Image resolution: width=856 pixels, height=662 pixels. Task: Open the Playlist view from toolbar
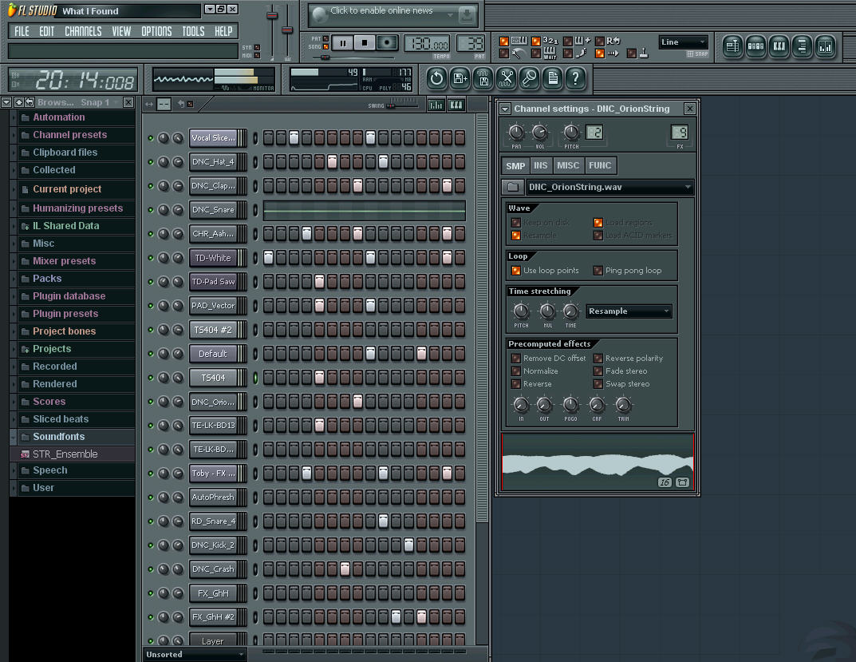[732, 47]
